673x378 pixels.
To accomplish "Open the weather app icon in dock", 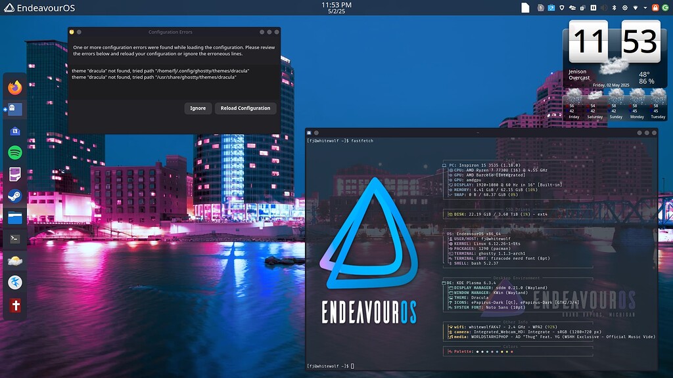I will (16, 261).
